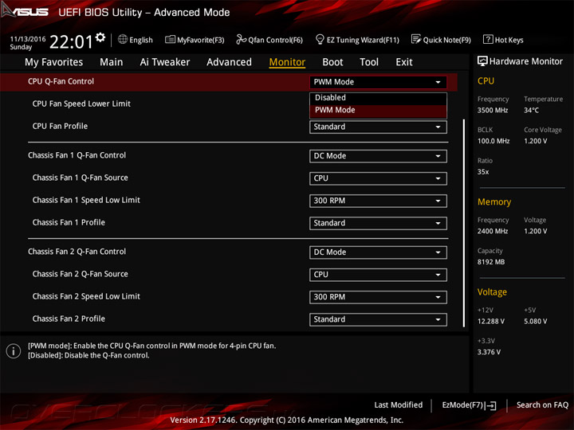Select Chassis Fan 1 Profile label
The width and height of the screenshot is (574, 430).
69,222
